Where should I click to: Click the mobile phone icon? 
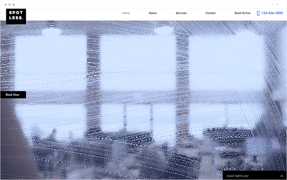(258, 13)
